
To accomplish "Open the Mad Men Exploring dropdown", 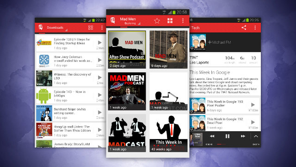I will (130, 21).
